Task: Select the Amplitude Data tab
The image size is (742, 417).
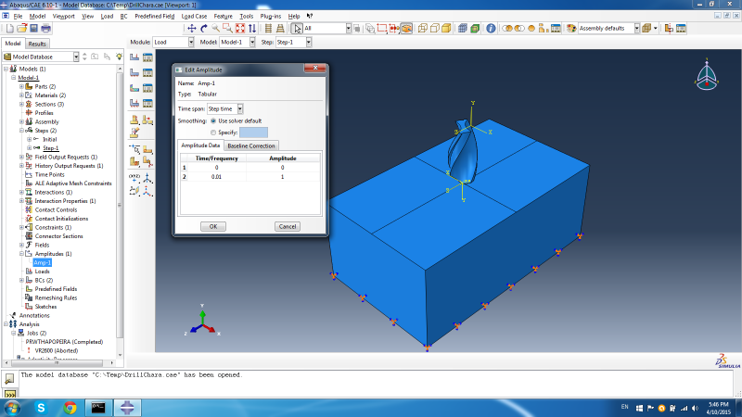Action: (x=200, y=145)
